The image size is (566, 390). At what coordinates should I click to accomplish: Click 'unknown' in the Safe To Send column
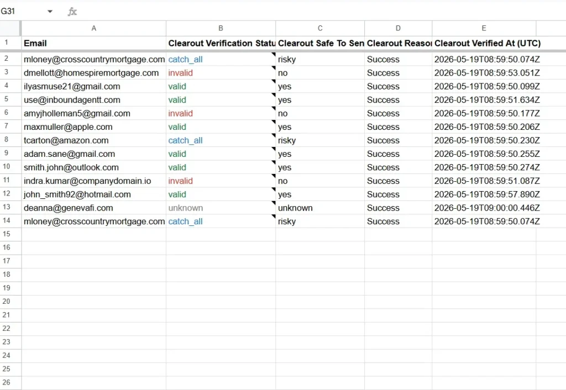[x=295, y=208]
